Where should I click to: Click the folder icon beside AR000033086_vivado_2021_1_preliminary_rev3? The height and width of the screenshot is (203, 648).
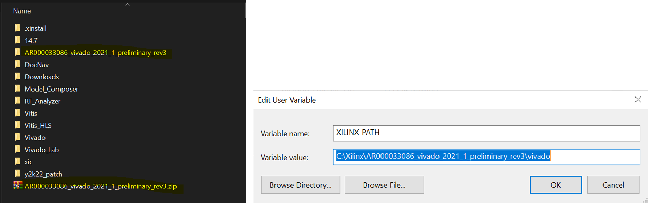17,52
